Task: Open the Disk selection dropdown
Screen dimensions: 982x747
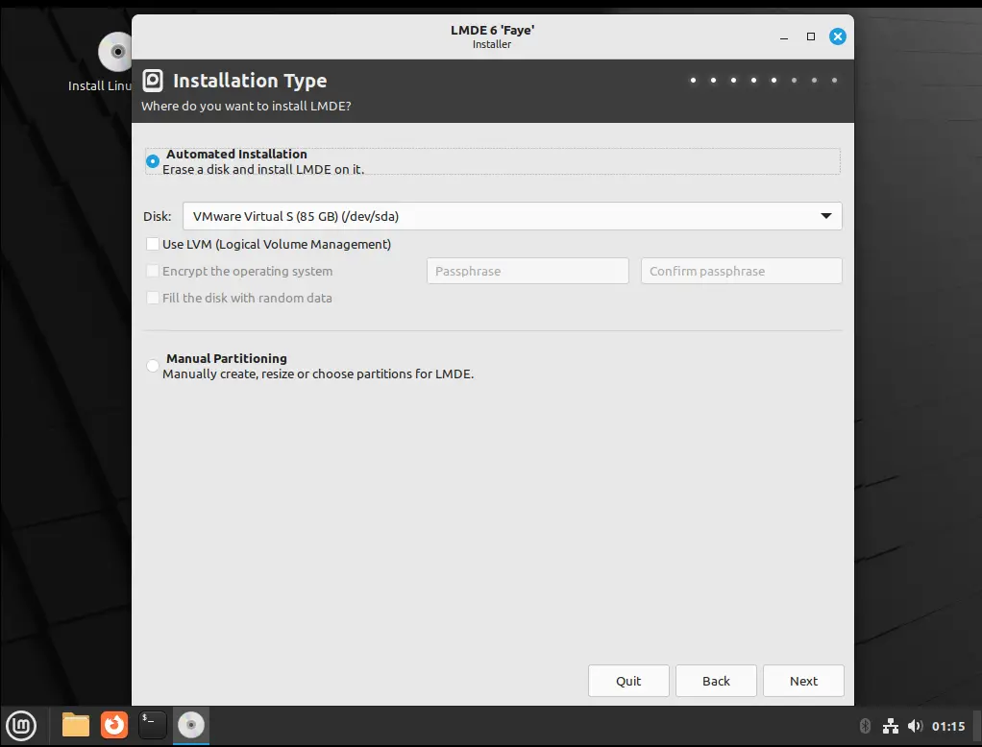Action: tap(512, 216)
